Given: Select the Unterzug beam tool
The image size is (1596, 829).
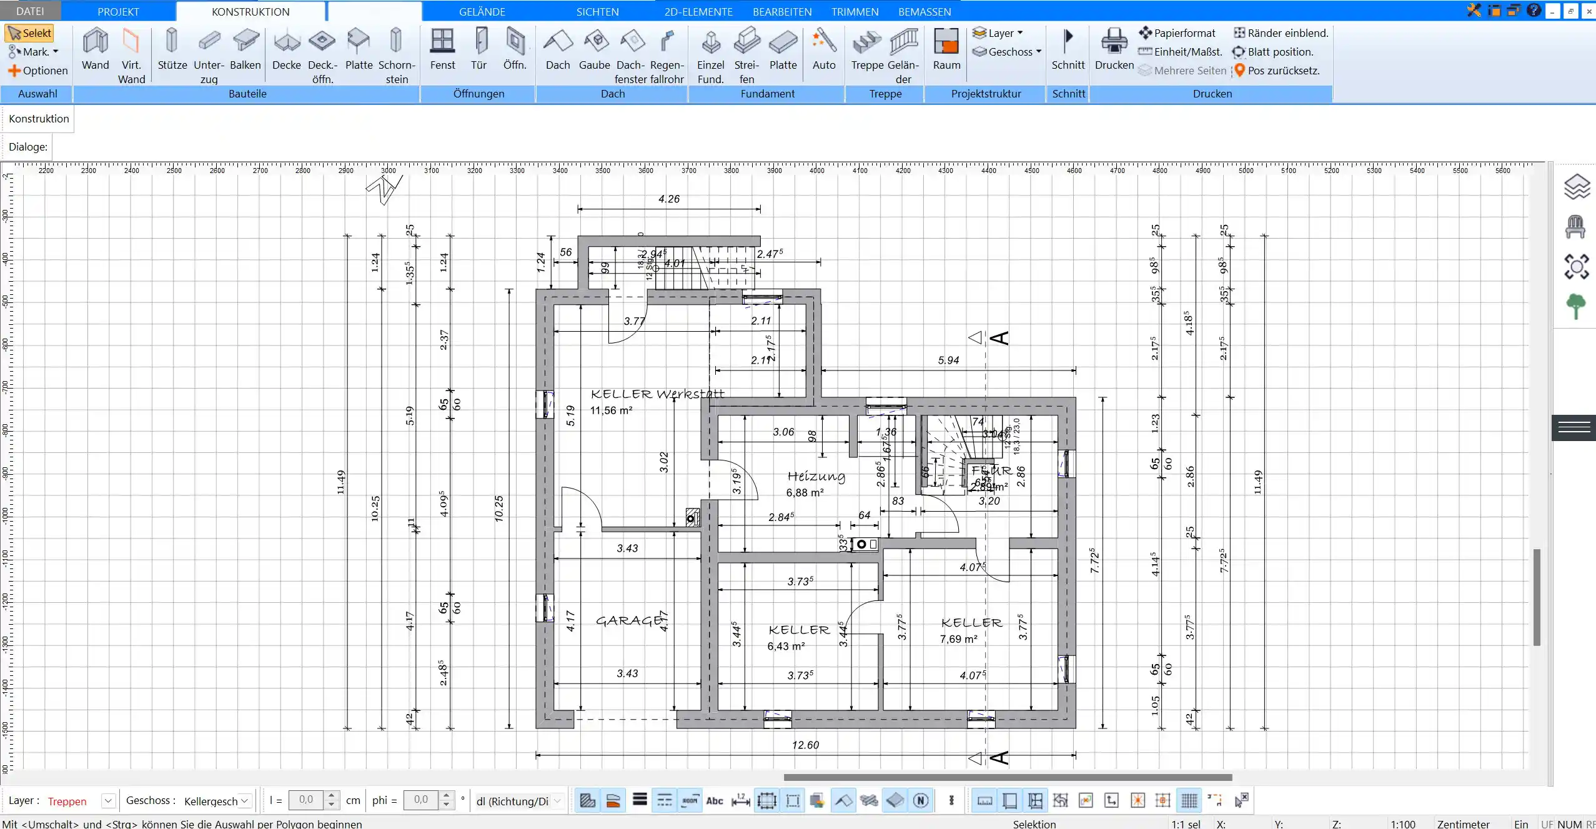Looking at the screenshot, I should tap(209, 56).
